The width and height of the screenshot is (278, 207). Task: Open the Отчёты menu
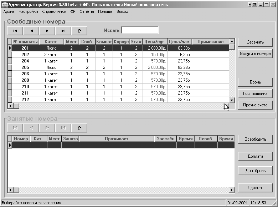[87, 11]
